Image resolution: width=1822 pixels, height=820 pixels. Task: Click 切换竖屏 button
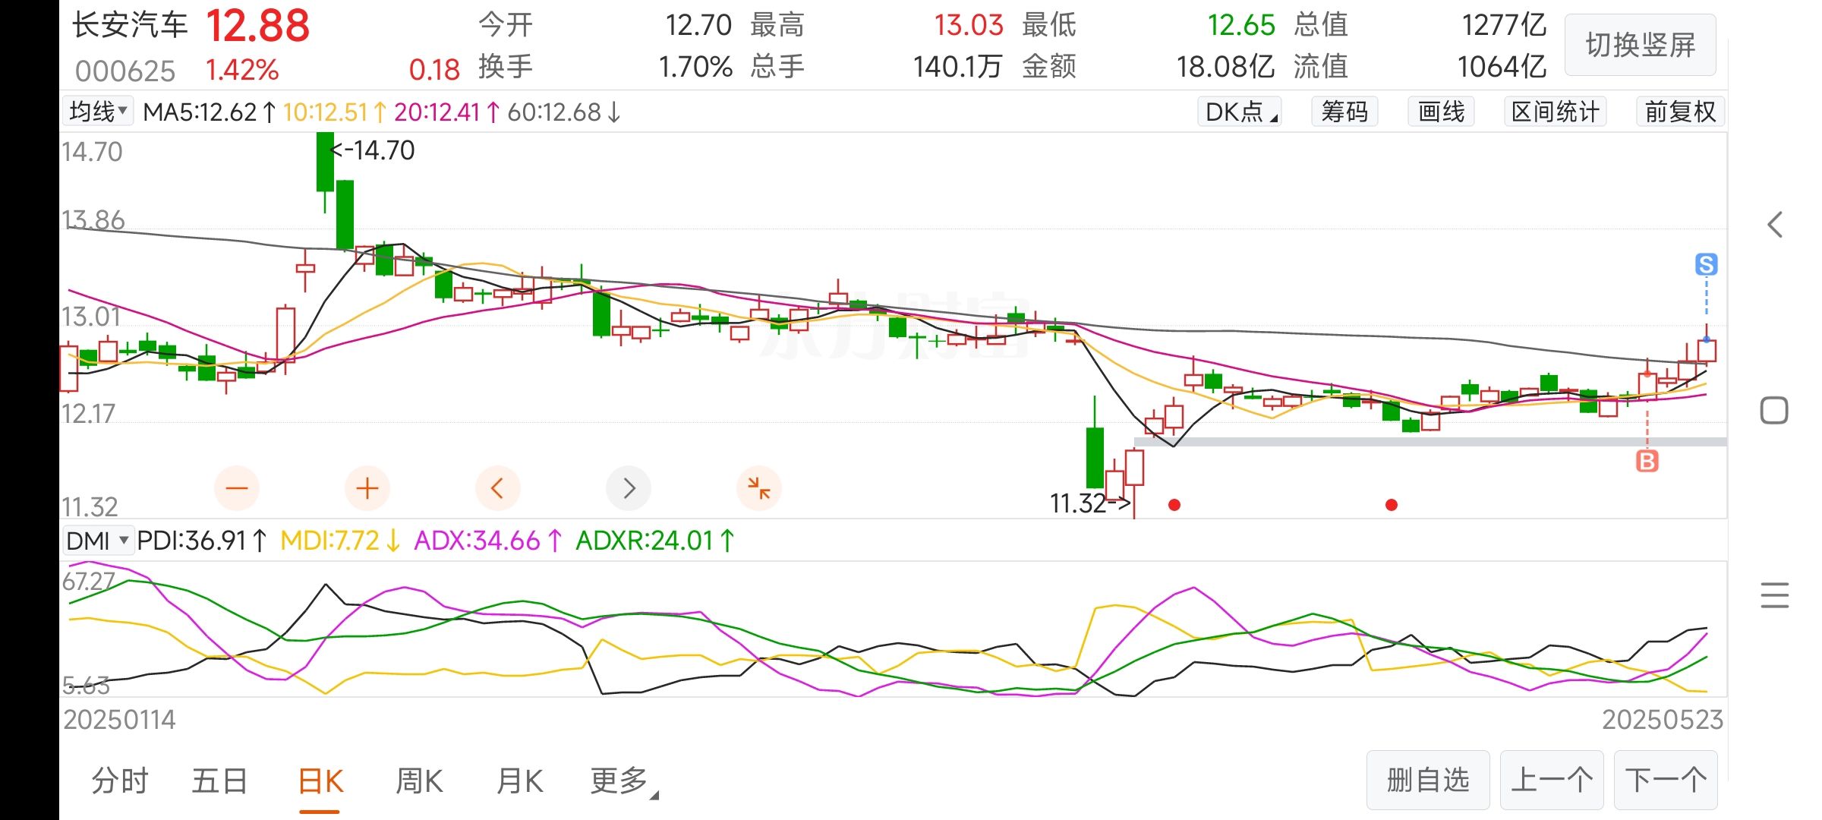tap(1641, 46)
